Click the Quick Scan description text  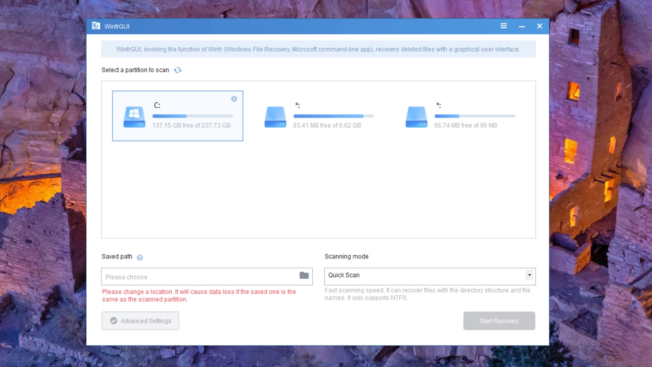point(427,294)
